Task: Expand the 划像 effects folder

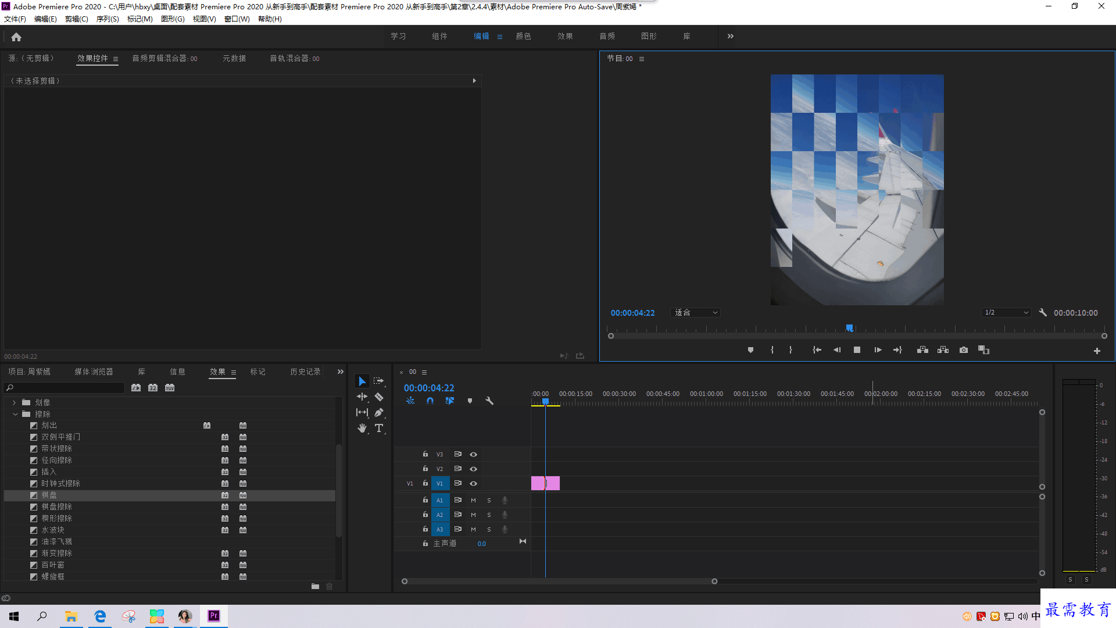Action: click(15, 402)
